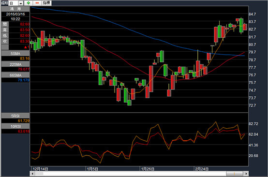
Task: Click the scrollbar right arrow
Action: click(x=246, y=174)
